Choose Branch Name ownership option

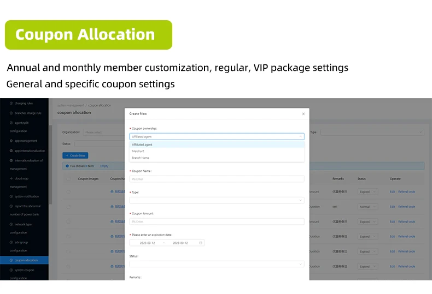(x=141, y=158)
